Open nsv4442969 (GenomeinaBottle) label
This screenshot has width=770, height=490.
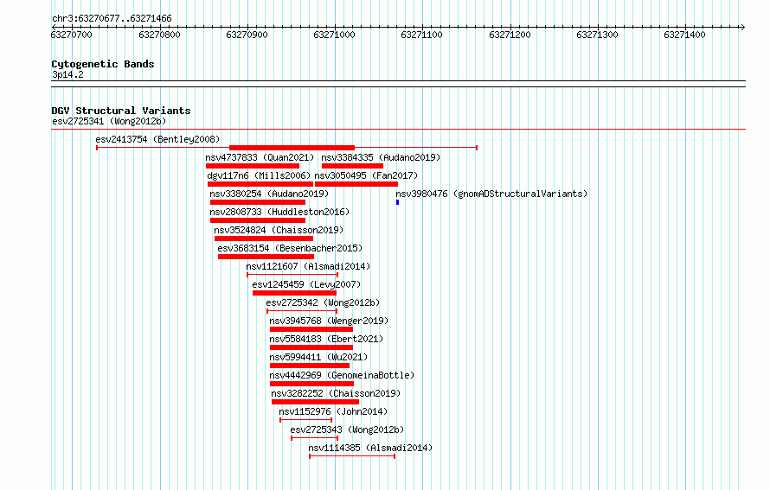342,375
